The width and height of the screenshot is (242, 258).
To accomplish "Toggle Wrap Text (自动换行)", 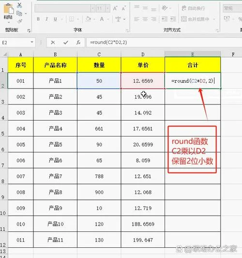I will pyautogui.click(x=193, y=8).
